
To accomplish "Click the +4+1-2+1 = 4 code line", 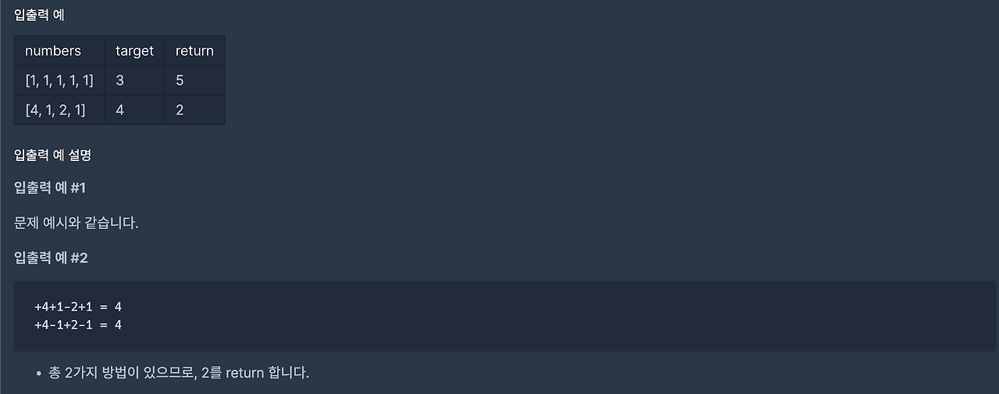I will [x=78, y=308].
